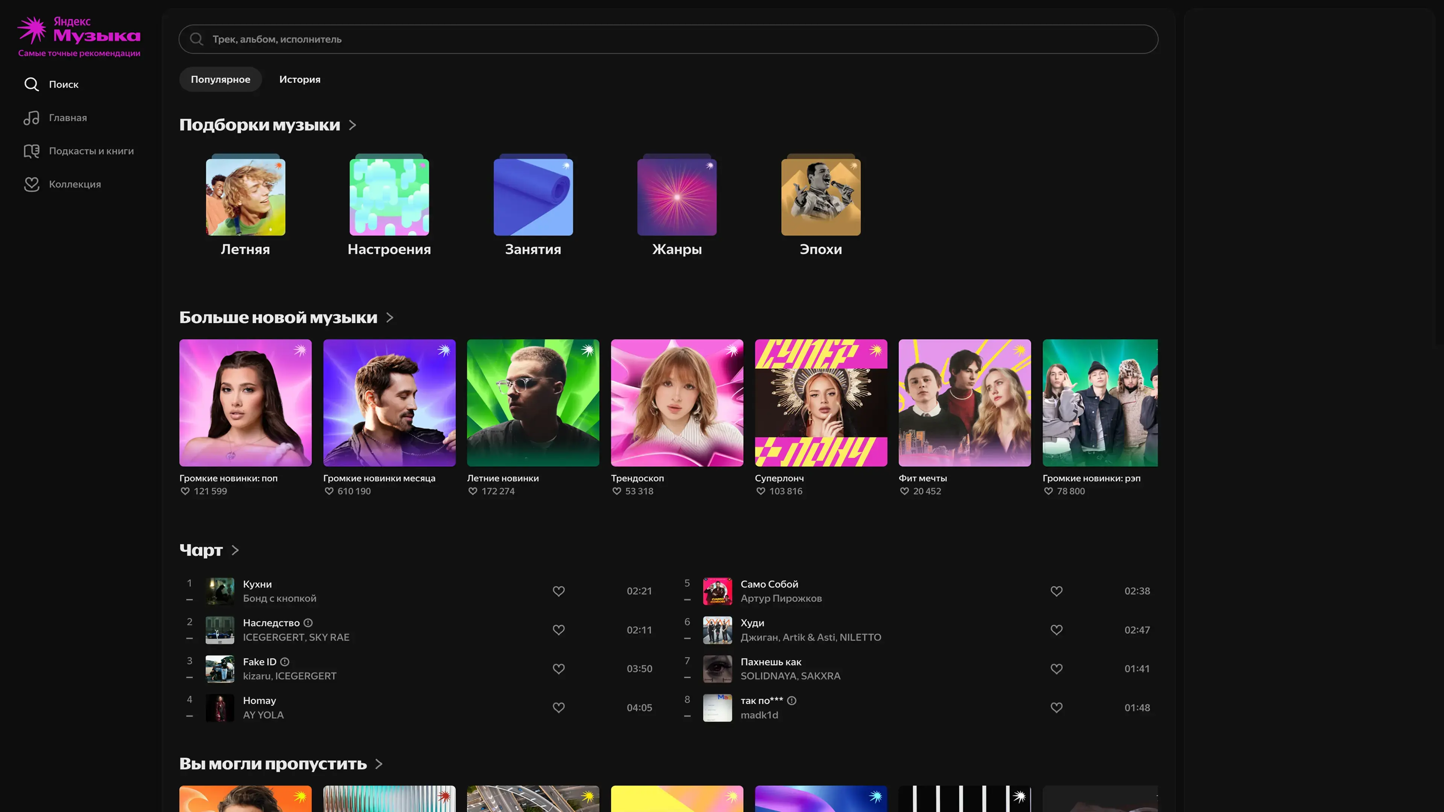Screen dimensions: 1444x812
Task: Expand Подборки музыки section via chevron
Action: click(x=353, y=125)
